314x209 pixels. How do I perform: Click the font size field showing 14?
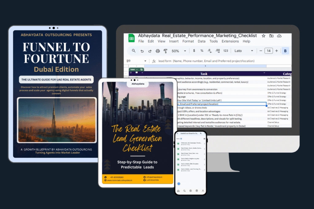coord(269,51)
